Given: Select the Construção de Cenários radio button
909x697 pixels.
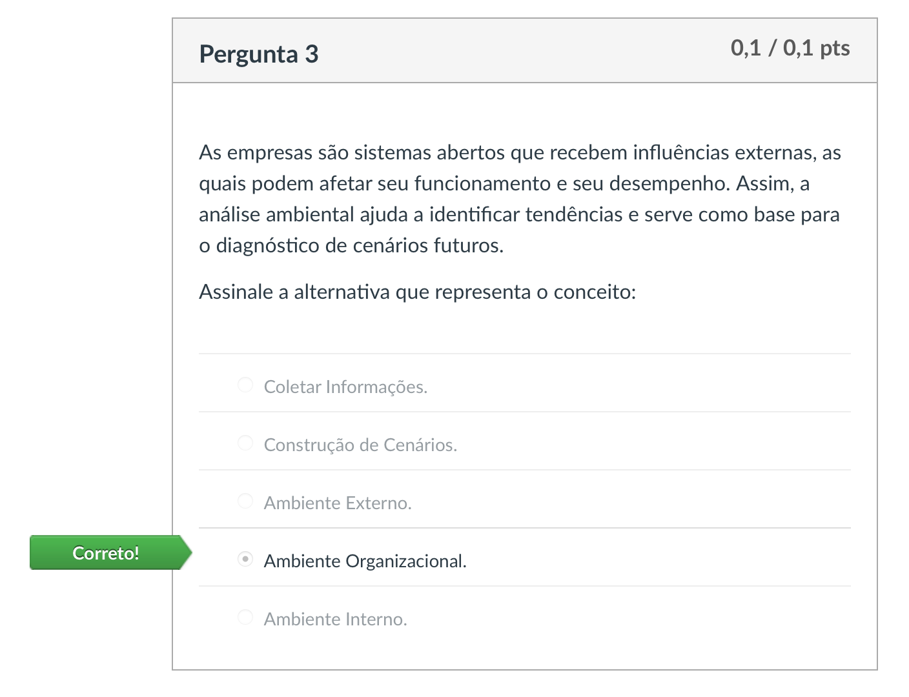Looking at the screenshot, I should pyautogui.click(x=245, y=443).
